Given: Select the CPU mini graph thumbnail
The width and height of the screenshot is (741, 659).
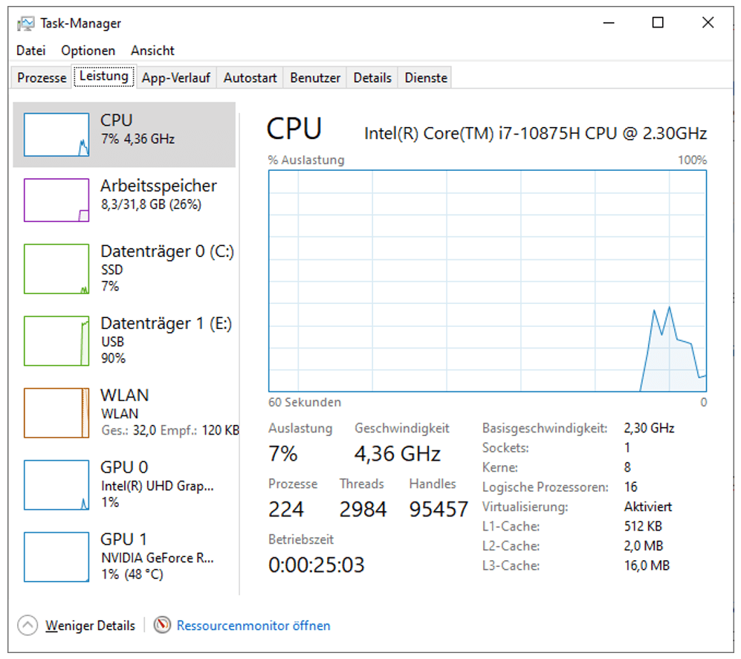Looking at the screenshot, I should (56, 134).
